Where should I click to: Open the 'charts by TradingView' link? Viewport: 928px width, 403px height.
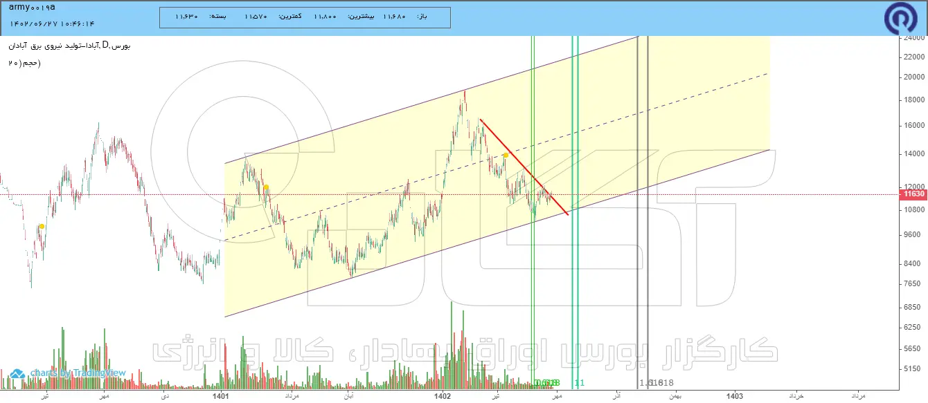pyautogui.click(x=78, y=373)
